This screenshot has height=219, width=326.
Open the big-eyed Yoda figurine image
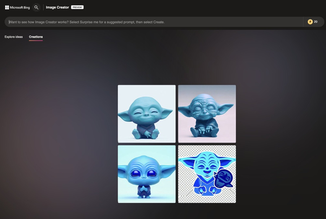(147, 174)
